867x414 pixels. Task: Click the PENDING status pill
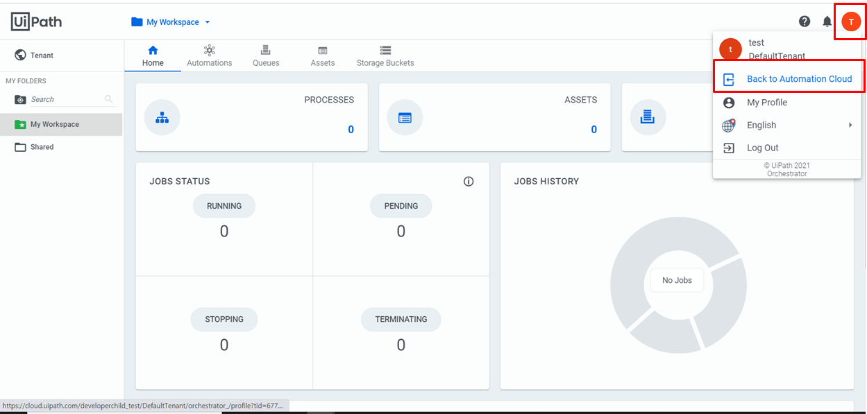tap(401, 206)
